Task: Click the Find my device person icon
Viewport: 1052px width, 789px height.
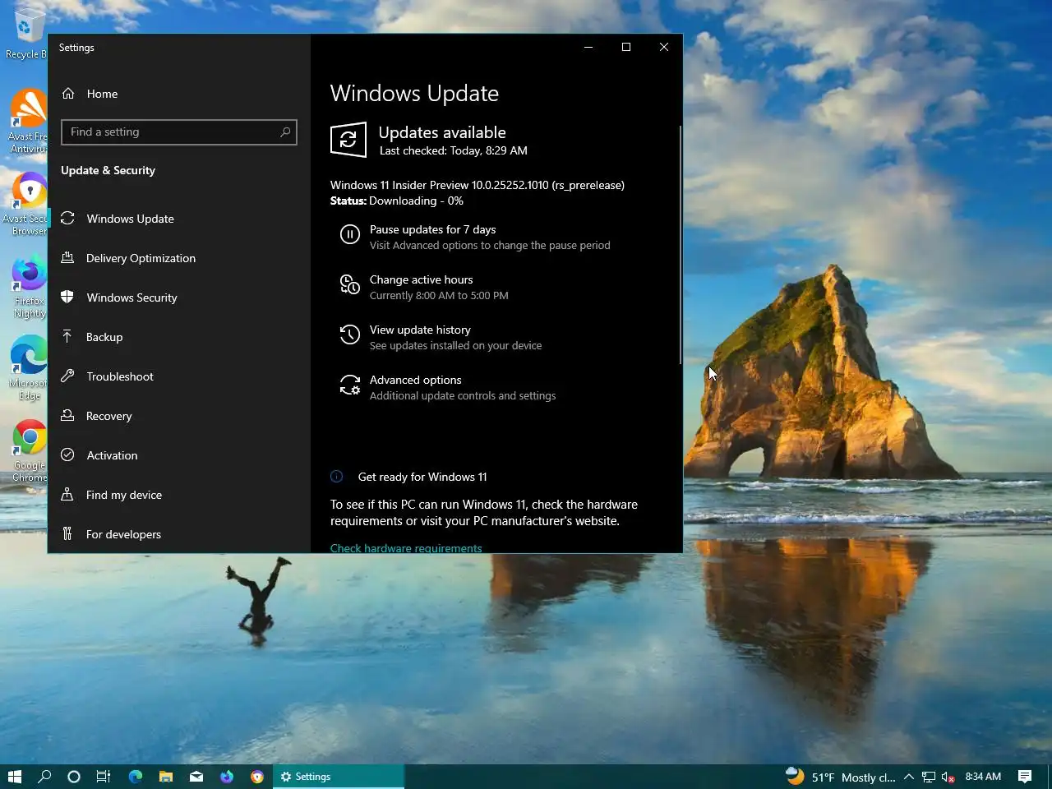Action: pyautogui.click(x=67, y=495)
